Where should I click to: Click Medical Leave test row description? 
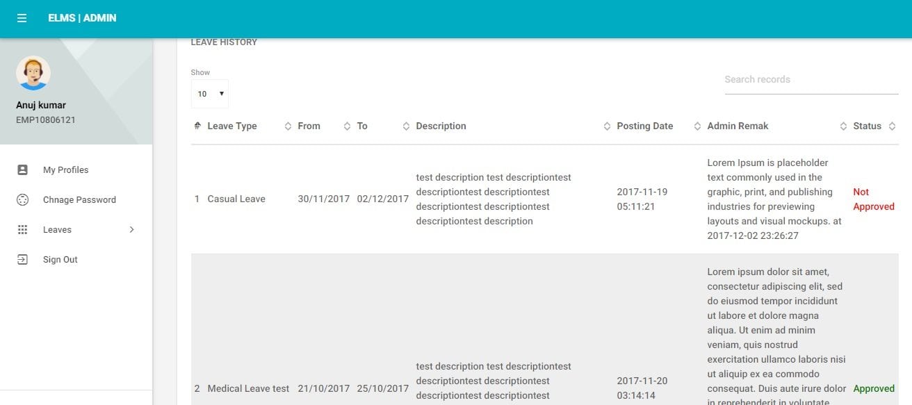[494, 382]
